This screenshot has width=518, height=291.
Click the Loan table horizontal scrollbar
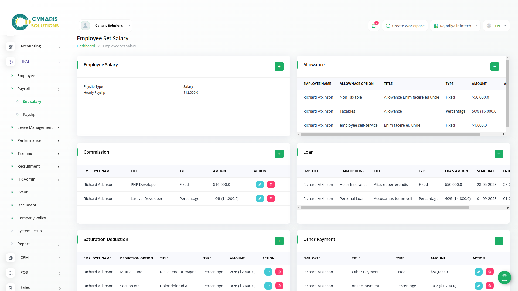click(384, 208)
